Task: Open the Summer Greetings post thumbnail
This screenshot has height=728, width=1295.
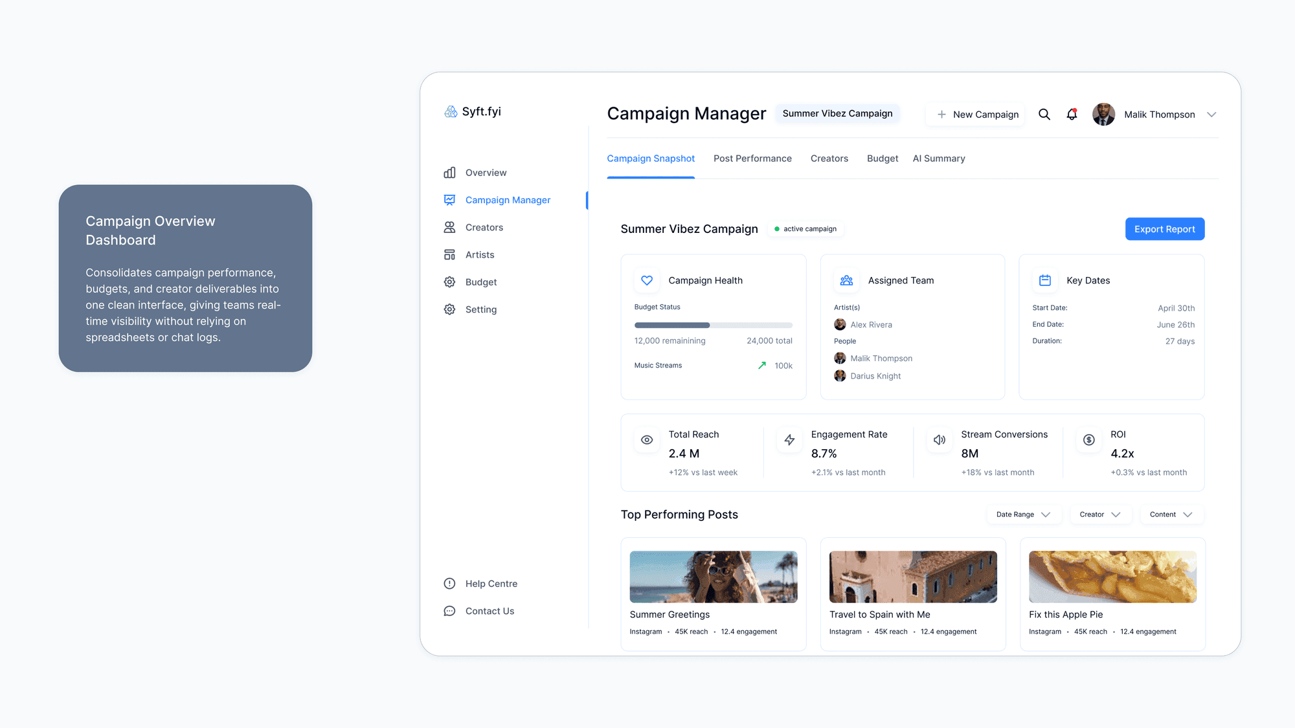Action: coord(714,577)
